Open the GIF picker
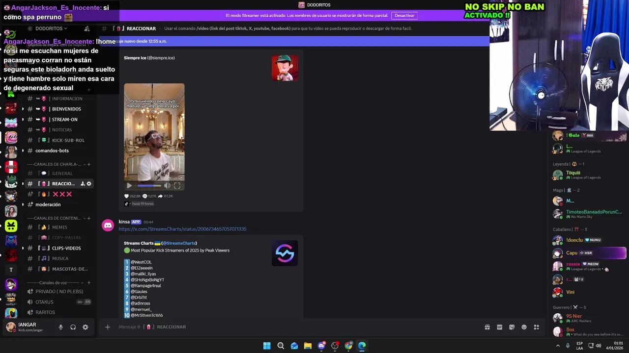This screenshot has height=353, width=629. tap(500, 327)
